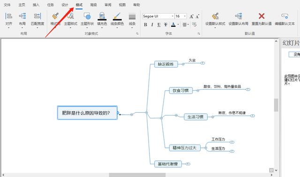
Task: Click the attachment icon after 久坐
Action: (x=202, y=63)
